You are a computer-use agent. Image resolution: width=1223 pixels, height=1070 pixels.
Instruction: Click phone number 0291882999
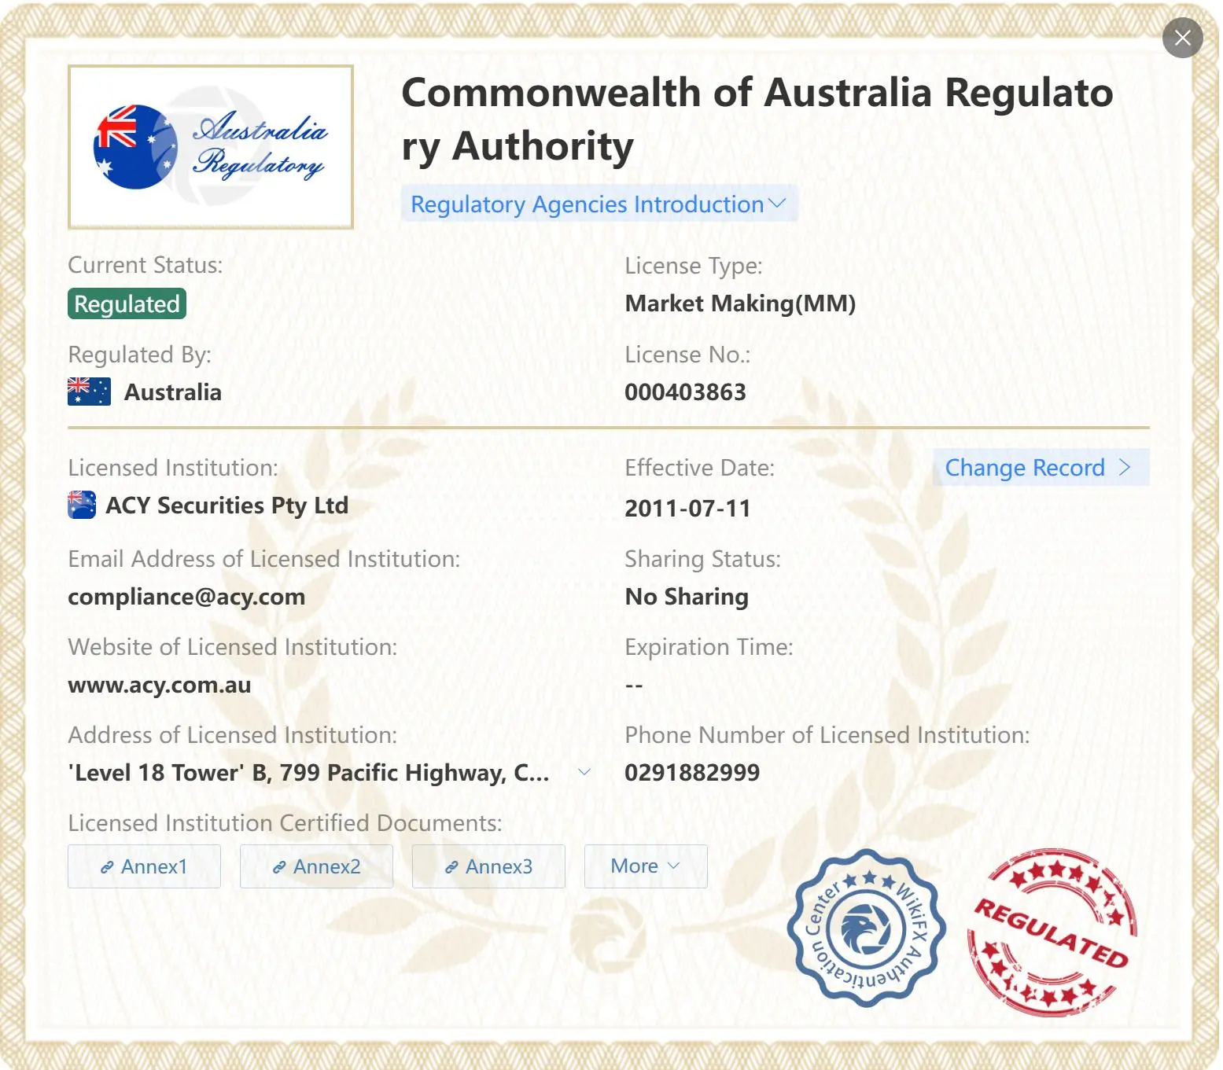[x=692, y=772]
